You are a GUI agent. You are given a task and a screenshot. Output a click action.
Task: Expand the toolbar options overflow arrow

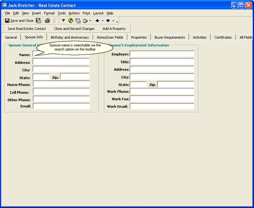[117, 21]
